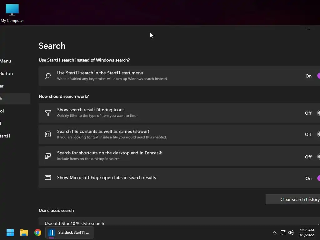
Task: Click 'Include items on the desktop in search.' text
Action: pyautogui.click(x=89, y=159)
